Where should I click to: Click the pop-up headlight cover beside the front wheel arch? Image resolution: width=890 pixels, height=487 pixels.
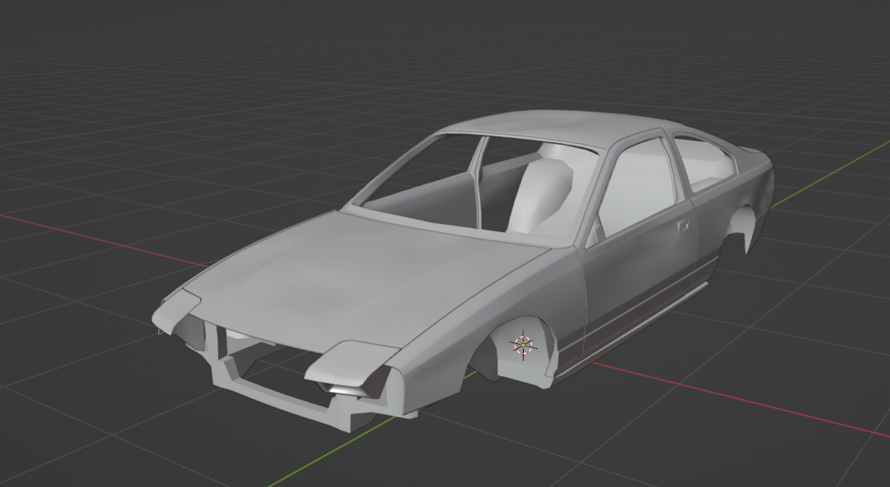[351, 362]
